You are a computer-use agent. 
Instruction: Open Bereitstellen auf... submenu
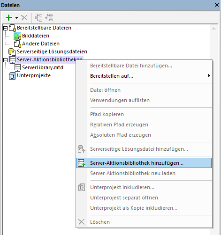pos(144,76)
